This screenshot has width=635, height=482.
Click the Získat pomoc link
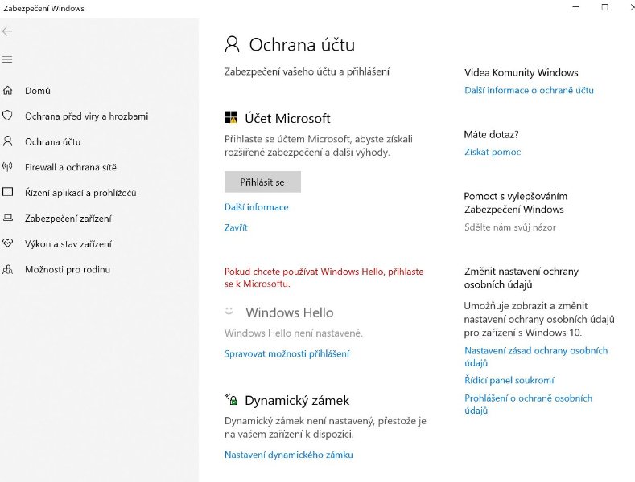point(493,152)
